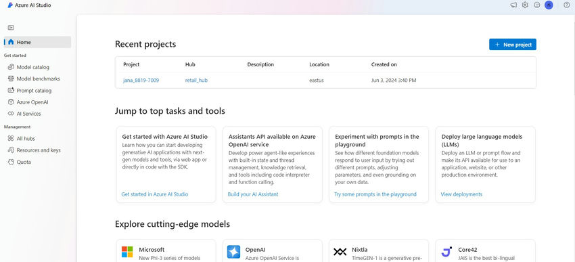Open announcements via the megaphone icon
This screenshot has height=262, width=575.
pyautogui.click(x=513, y=5)
